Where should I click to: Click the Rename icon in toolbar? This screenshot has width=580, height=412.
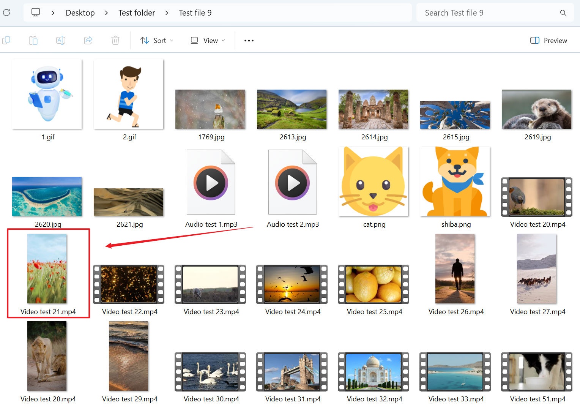coord(61,40)
